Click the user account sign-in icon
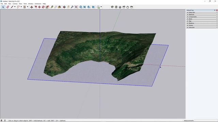Viewport: 218px width, 122px height. pyautogui.click(x=98, y=7)
